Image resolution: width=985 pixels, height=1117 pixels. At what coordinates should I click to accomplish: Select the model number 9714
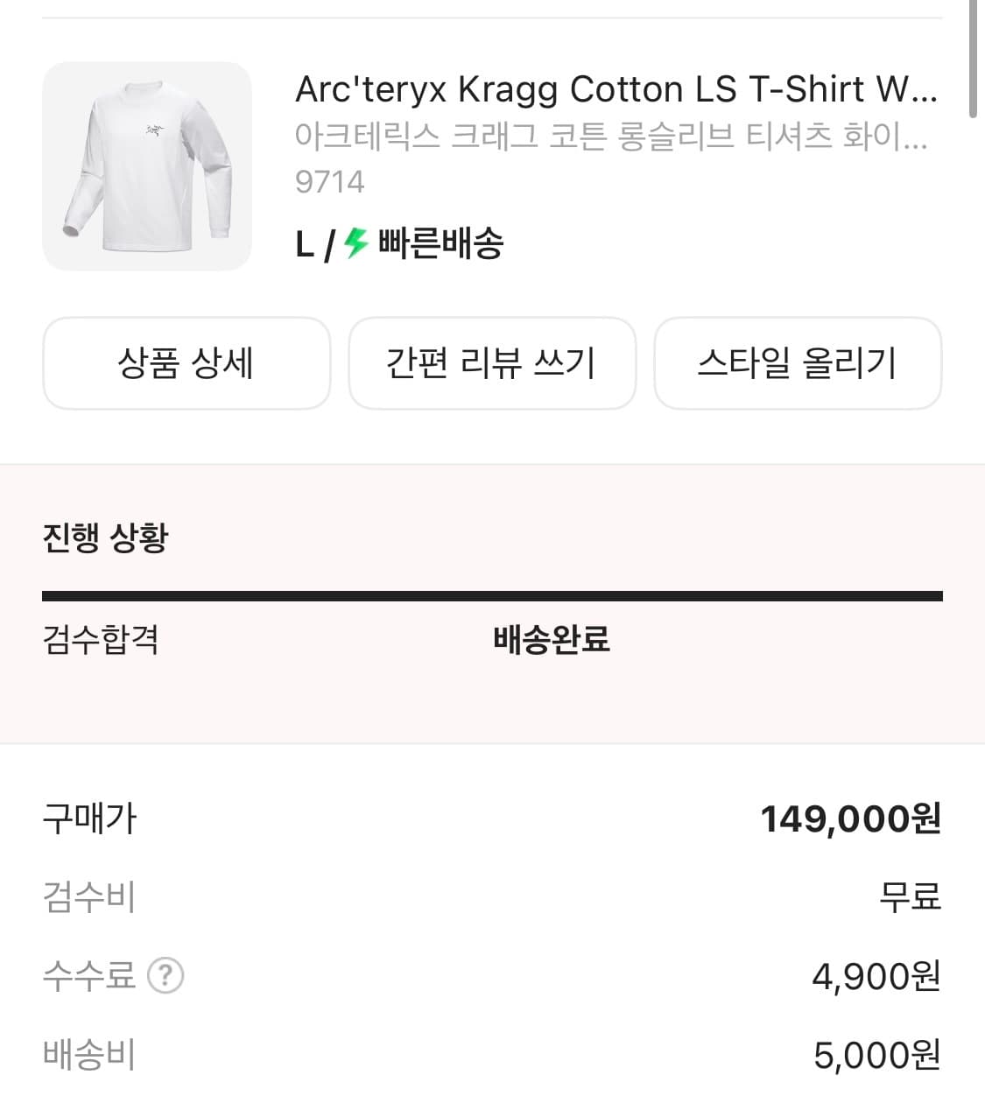click(x=329, y=181)
